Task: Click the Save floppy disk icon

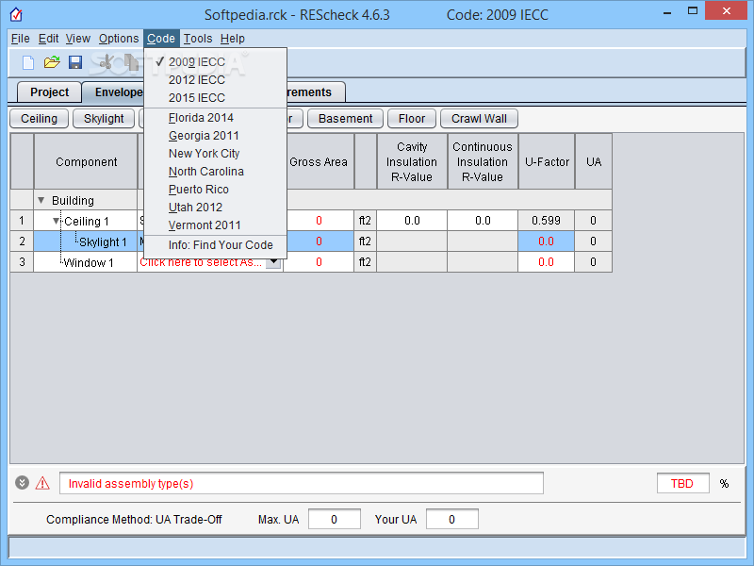Action: point(75,62)
